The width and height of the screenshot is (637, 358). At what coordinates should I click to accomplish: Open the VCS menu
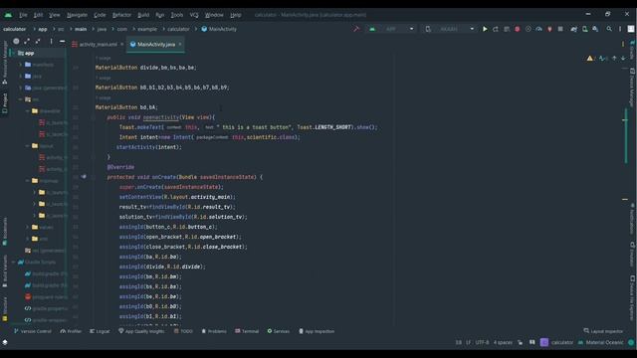point(194,15)
